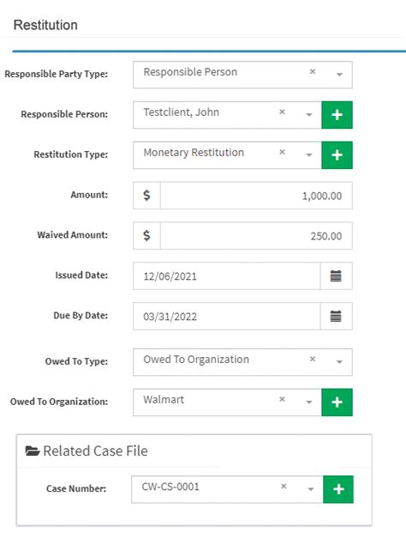The width and height of the screenshot is (406, 551).
Task: Clear the Owed To Organization type selection
Action: click(x=313, y=359)
